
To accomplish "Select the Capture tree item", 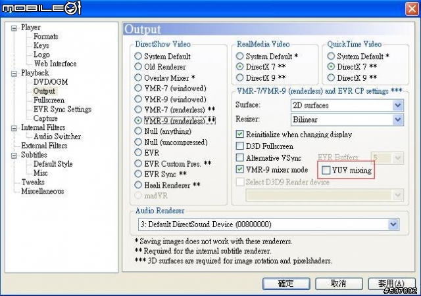I will (45, 118).
